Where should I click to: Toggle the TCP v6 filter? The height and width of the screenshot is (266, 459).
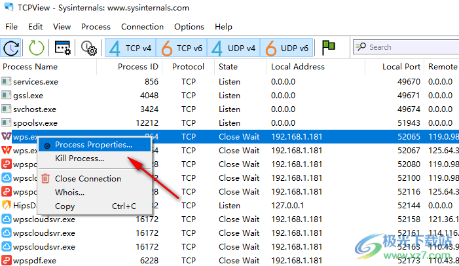(181, 48)
